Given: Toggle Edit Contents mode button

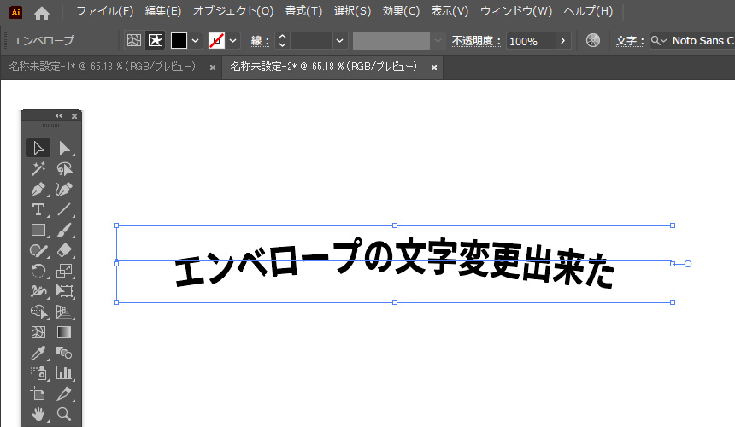Looking at the screenshot, I should click(155, 41).
